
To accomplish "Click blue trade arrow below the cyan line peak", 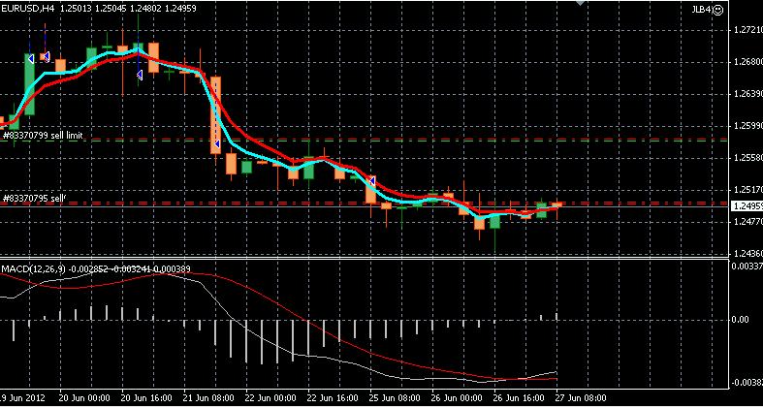I will pos(140,74).
